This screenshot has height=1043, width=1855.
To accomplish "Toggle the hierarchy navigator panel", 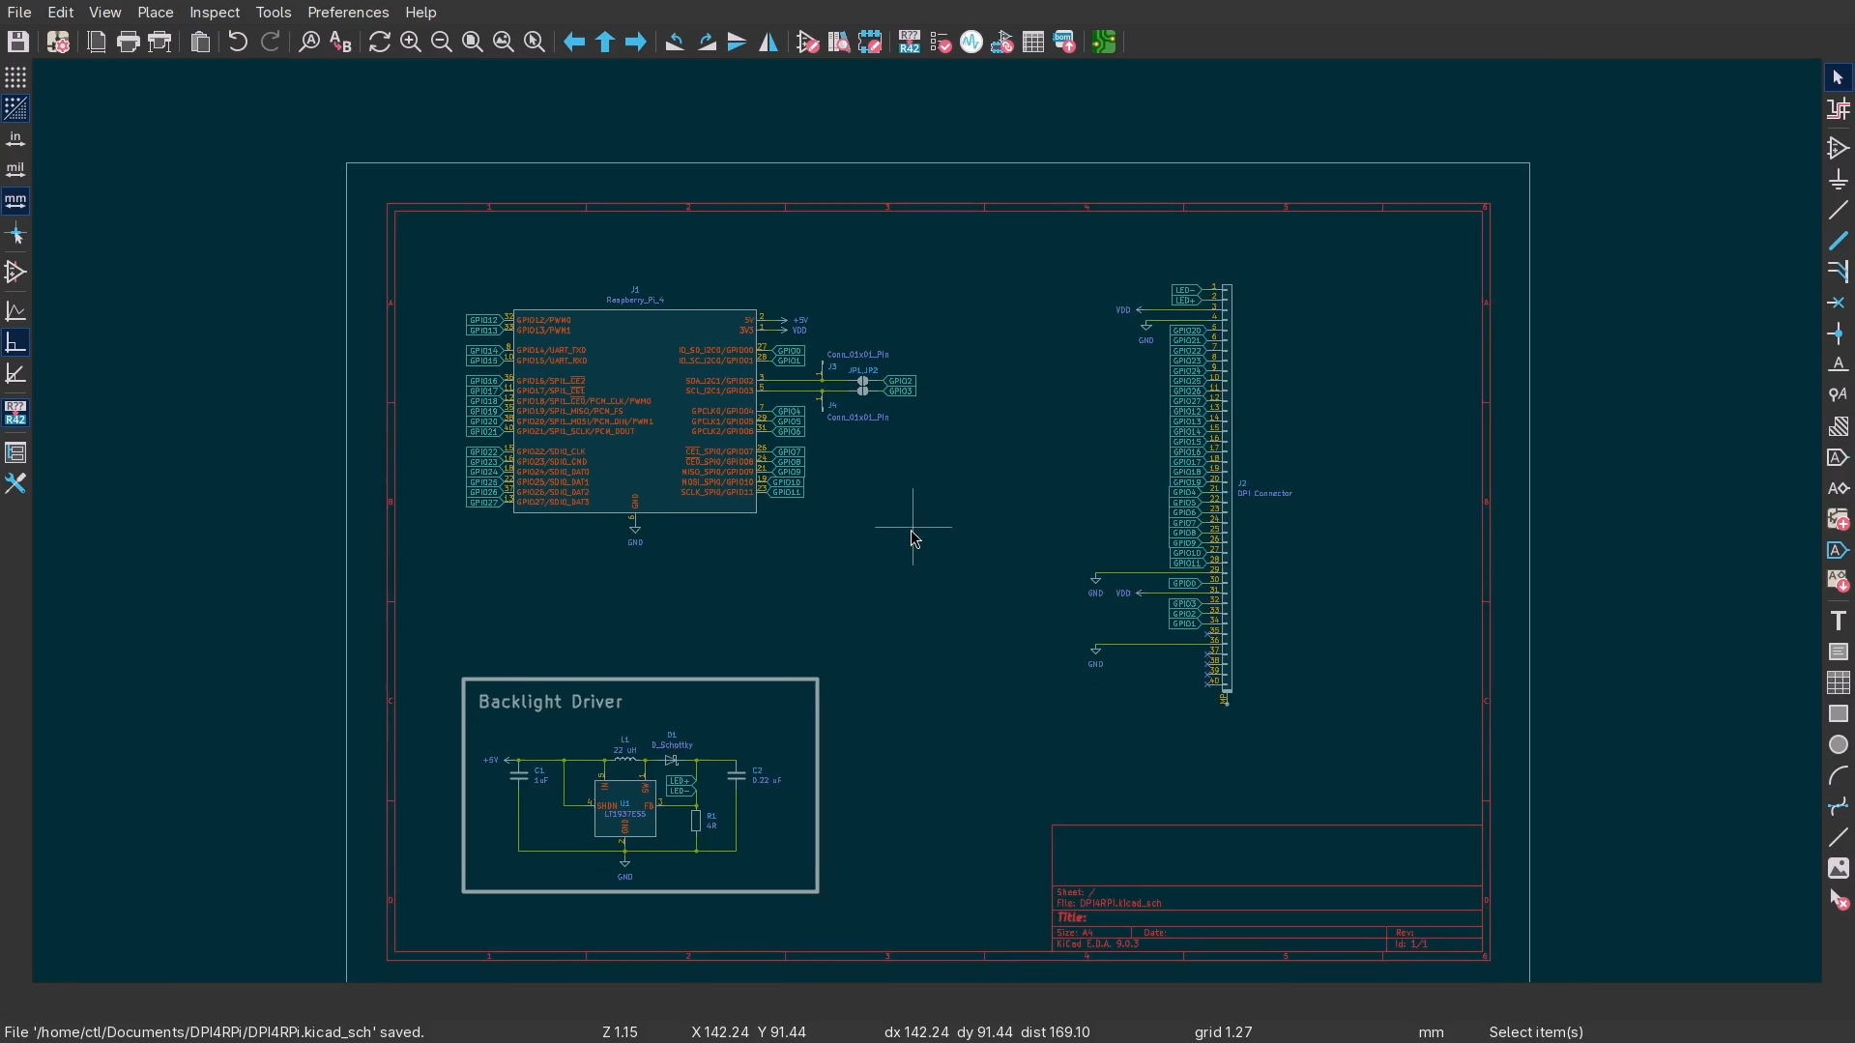I will [15, 452].
